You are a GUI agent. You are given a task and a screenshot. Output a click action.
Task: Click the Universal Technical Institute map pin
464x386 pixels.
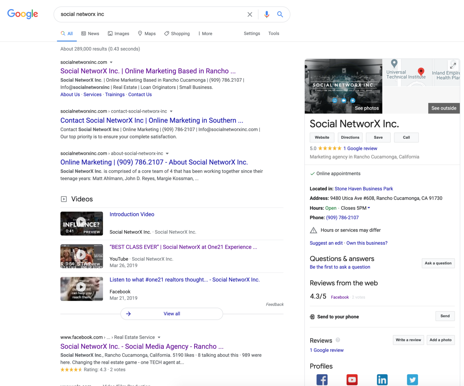394,63
